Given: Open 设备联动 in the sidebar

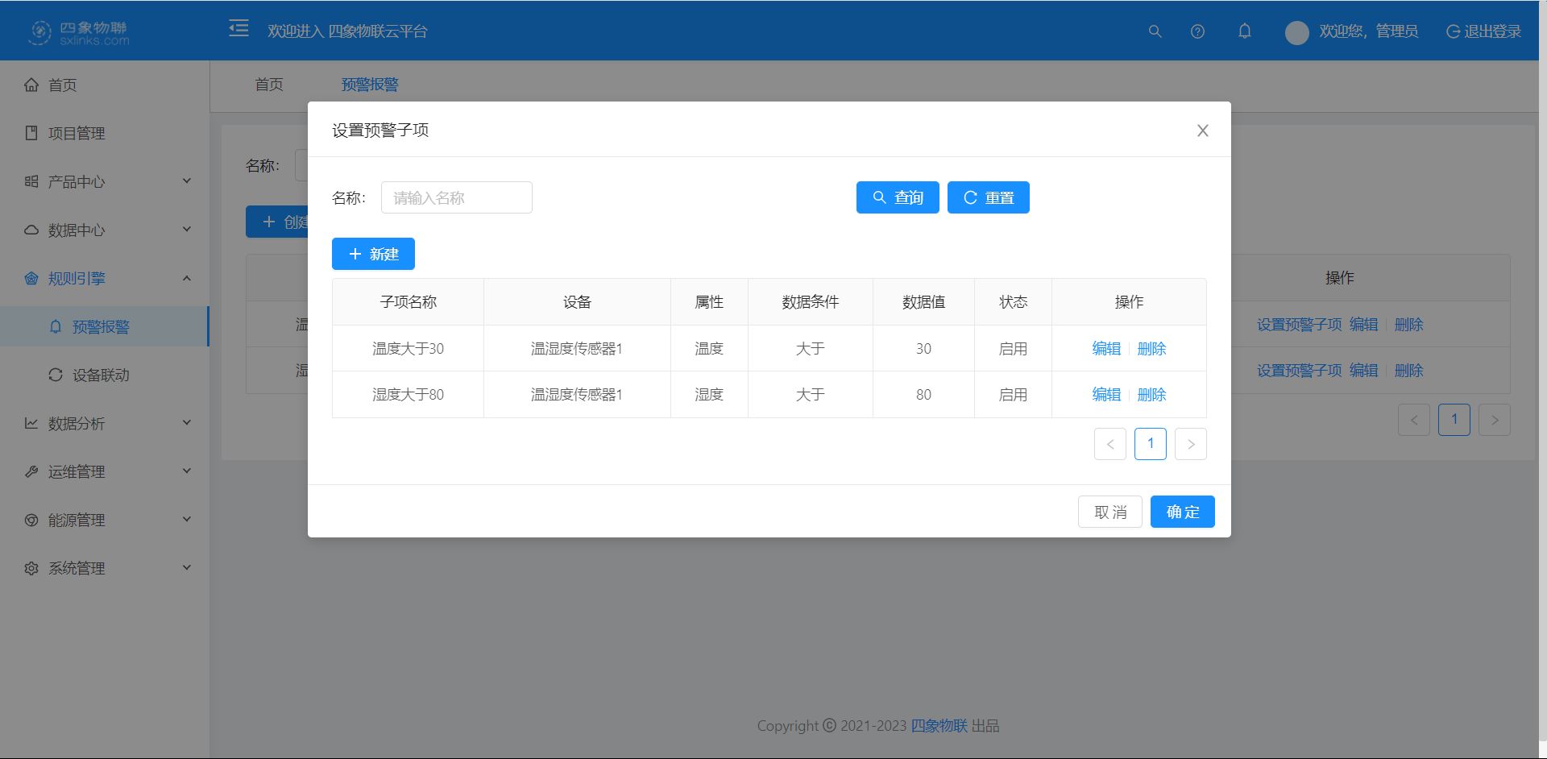Looking at the screenshot, I should pyautogui.click(x=105, y=375).
